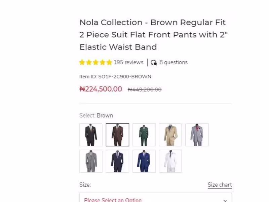Open the 195 reviews link
269x202 pixels.
tap(128, 62)
